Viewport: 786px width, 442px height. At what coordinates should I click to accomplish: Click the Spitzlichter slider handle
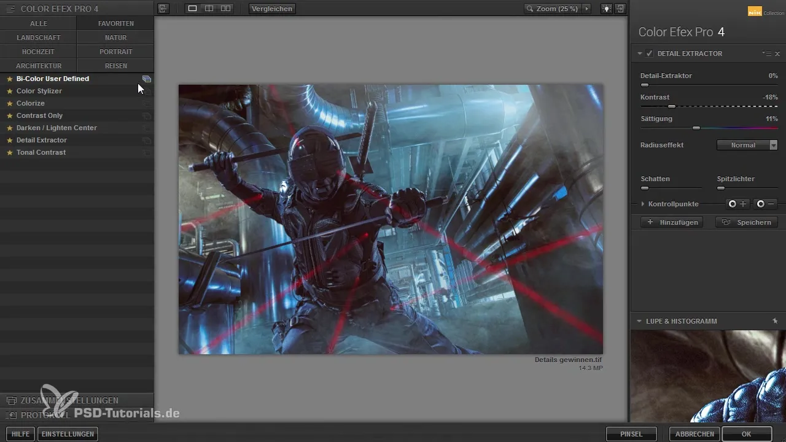[x=721, y=188]
